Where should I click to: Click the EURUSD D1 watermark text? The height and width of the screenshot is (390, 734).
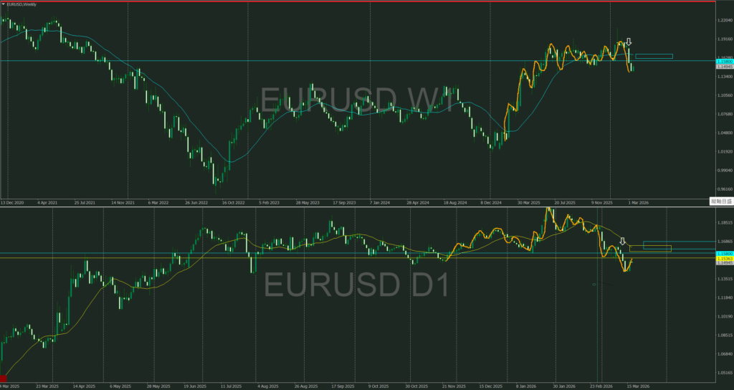356,285
